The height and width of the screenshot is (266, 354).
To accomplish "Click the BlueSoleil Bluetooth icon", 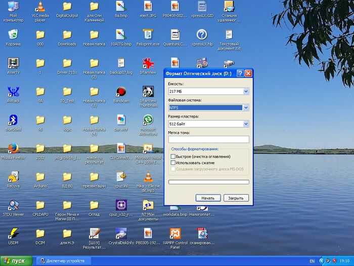I will (x=13, y=120).
